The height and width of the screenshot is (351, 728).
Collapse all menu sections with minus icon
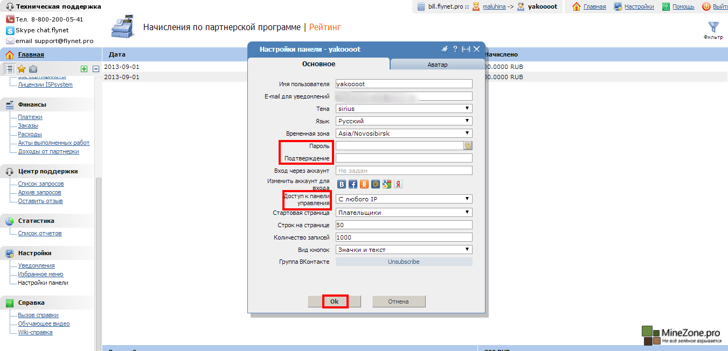click(96, 69)
